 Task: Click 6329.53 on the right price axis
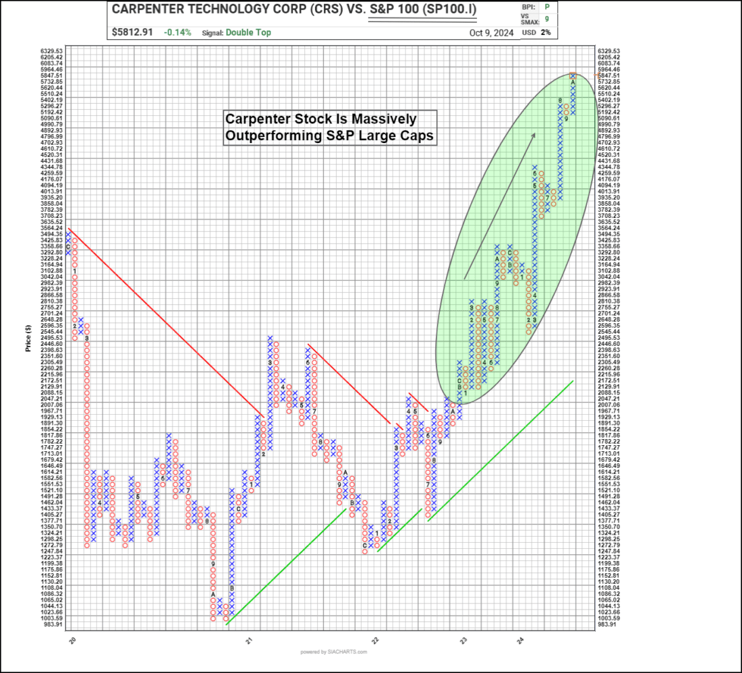(608, 51)
